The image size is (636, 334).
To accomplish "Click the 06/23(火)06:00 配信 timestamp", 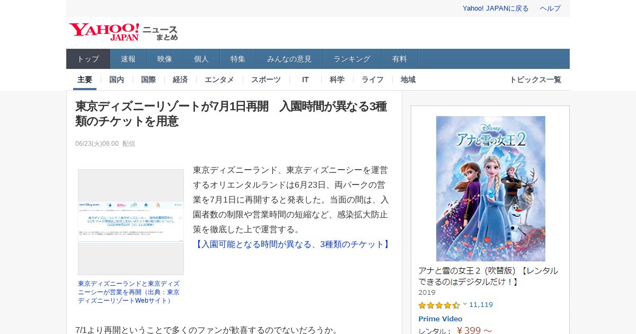I will (105, 144).
